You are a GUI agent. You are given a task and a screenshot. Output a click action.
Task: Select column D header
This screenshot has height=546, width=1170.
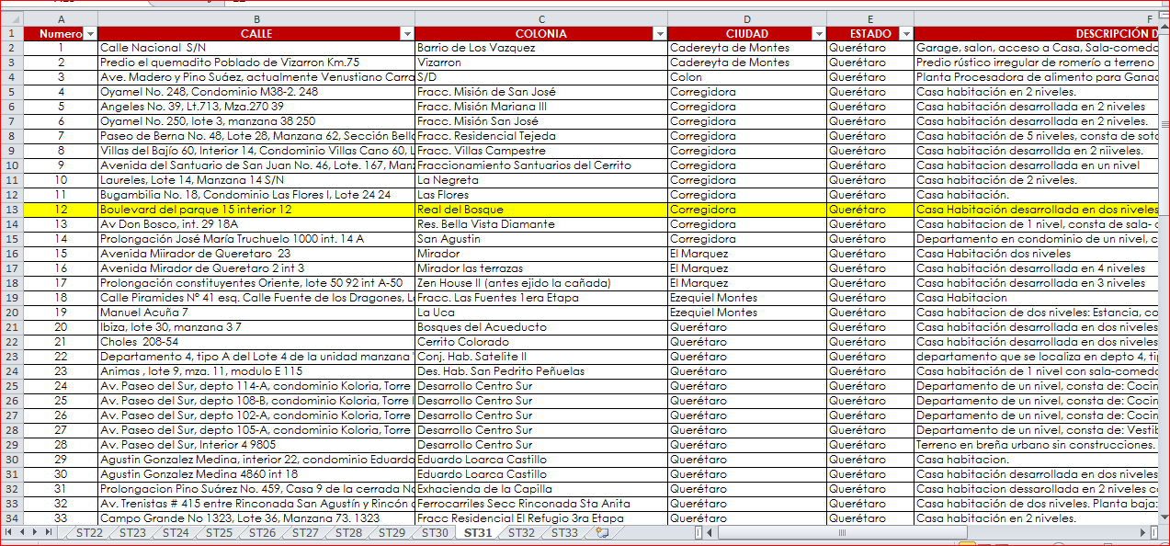click(x=746, y=19)
